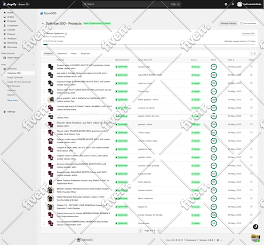Select the AQUARIUS ZODIAC SIGN product checkbox
Screen dimensions: 264x245
coord(44,75)
